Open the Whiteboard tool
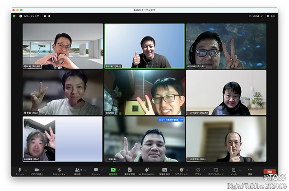 (216, 170)
